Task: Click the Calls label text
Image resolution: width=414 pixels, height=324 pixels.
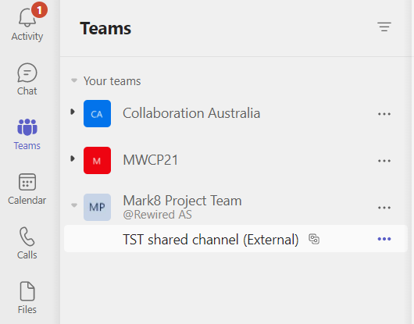Action: [x=27, y=255]
